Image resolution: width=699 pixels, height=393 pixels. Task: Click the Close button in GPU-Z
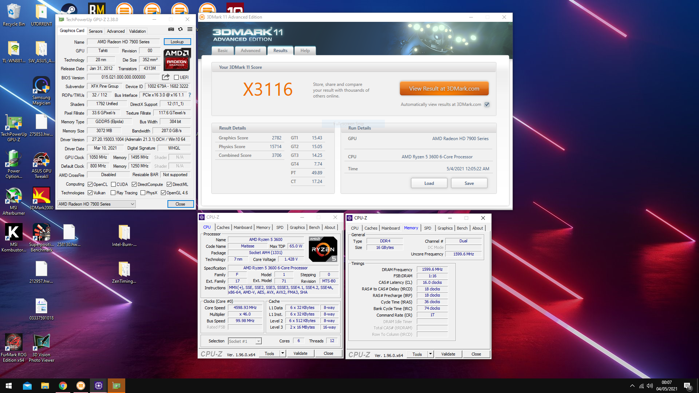(x=180, y=204)
